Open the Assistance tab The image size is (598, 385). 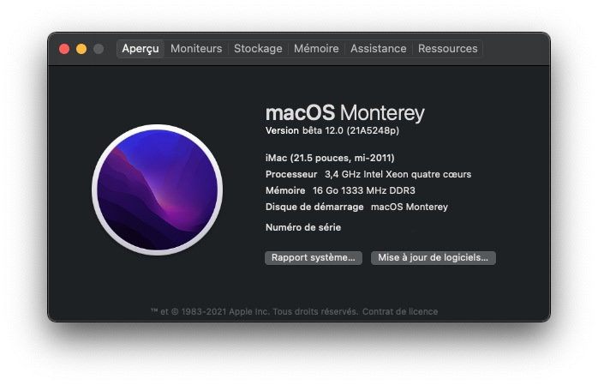[x=379, y=49]
